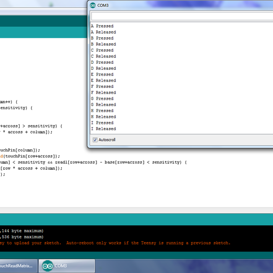
Task: Open touchReadMatrix sketch from the taskbar
Action: pos(17,266)
